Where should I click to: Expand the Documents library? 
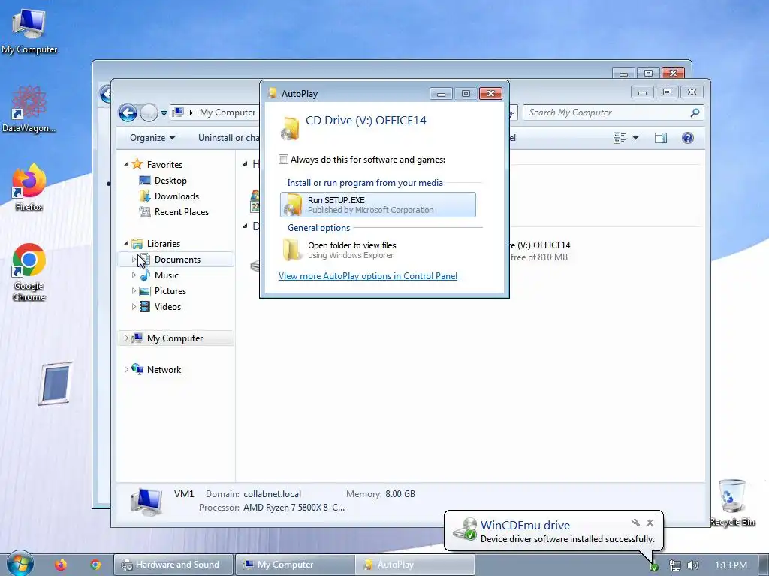tap(134, 259)
